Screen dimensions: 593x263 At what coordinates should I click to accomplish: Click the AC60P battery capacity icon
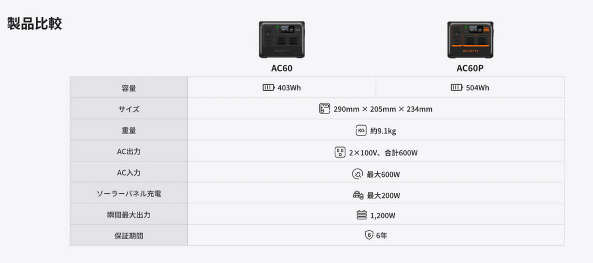tap(456, 87)
